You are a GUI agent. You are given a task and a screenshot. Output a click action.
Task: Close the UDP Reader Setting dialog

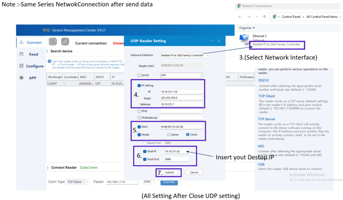point(219,41)
